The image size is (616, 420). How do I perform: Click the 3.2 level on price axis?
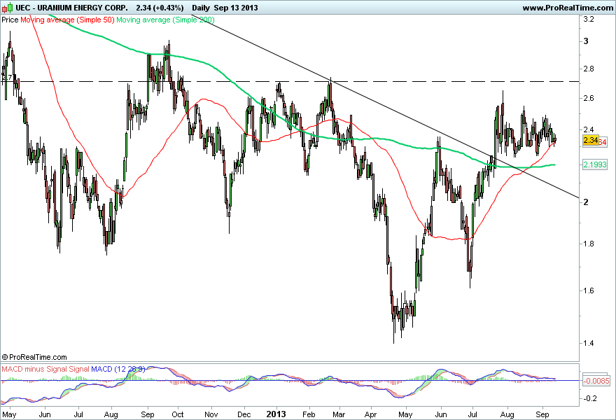pyautogui.click(x=589, y=19)
